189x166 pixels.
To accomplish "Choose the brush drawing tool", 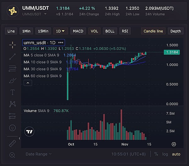I will (12, 80).
